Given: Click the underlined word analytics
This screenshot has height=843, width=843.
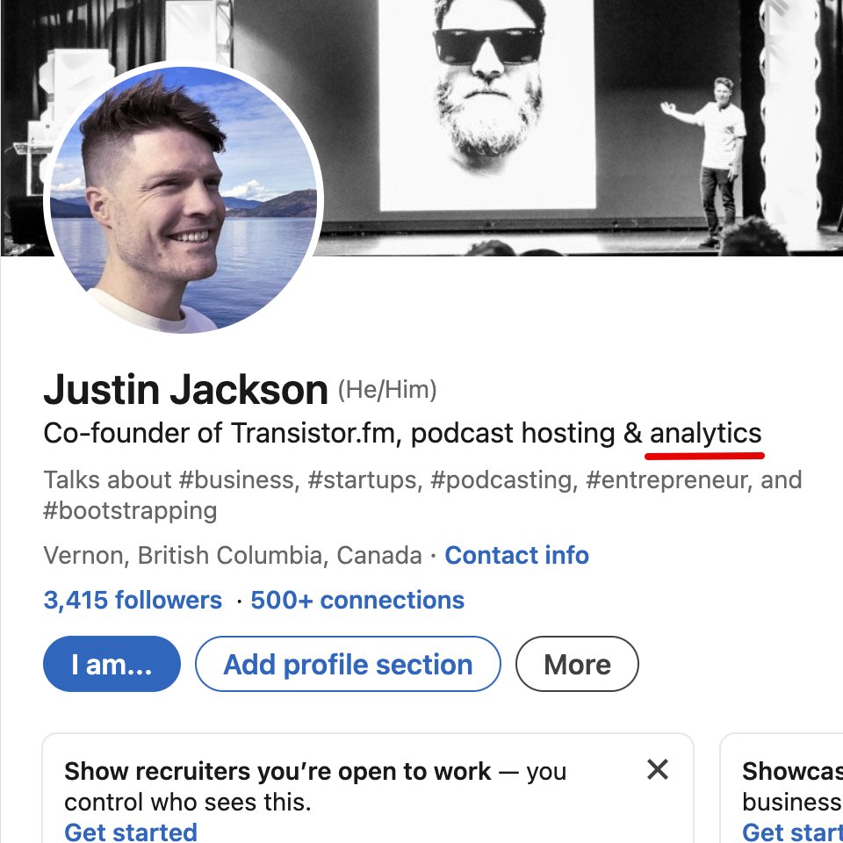Looking at the screenshot, I should tap(705, 433).
